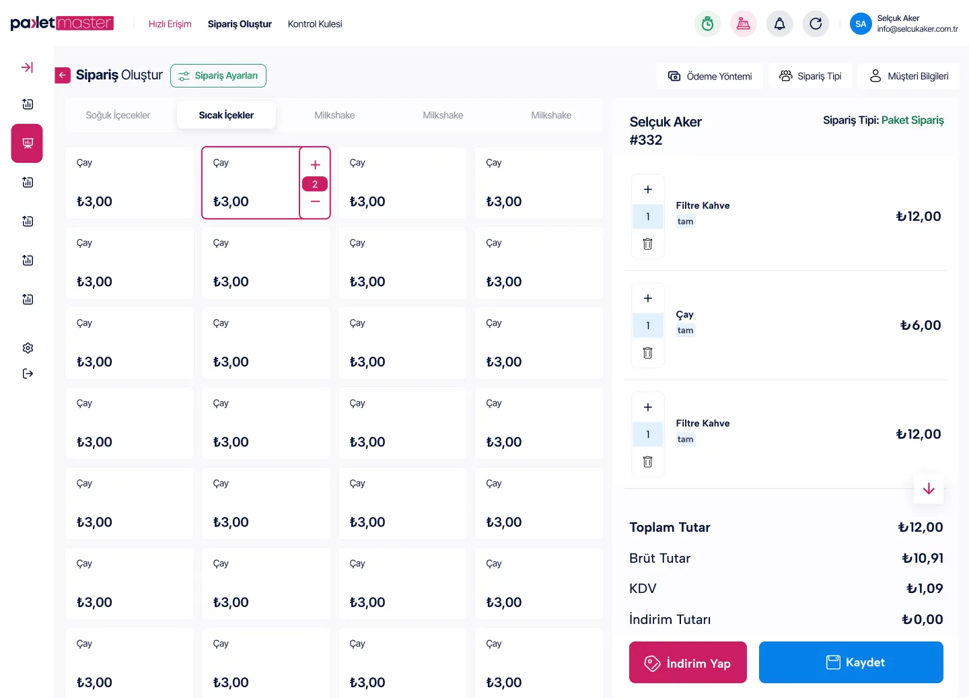Click quantity field of Filtre Kahve below Çay

(648, 435)
